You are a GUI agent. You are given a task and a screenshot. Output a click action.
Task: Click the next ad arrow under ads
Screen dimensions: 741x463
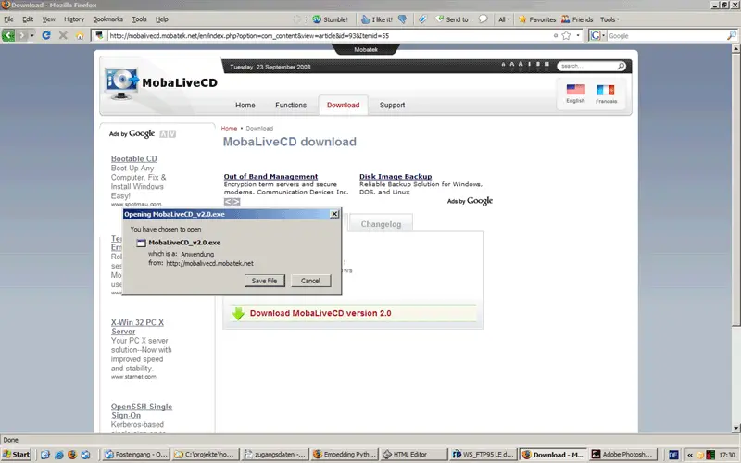pyautogui.click(x=237, y=202)
